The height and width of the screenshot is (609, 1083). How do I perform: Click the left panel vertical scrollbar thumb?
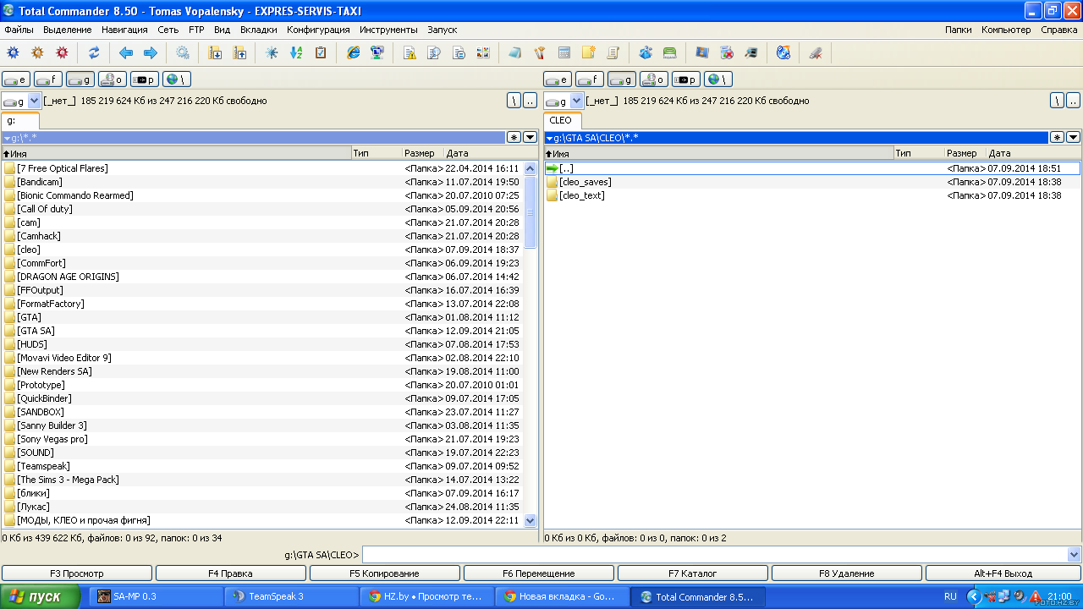pos(531,212)
